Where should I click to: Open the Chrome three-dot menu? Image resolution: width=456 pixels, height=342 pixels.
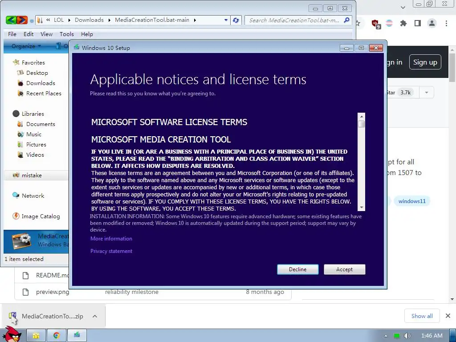[446, 23]
